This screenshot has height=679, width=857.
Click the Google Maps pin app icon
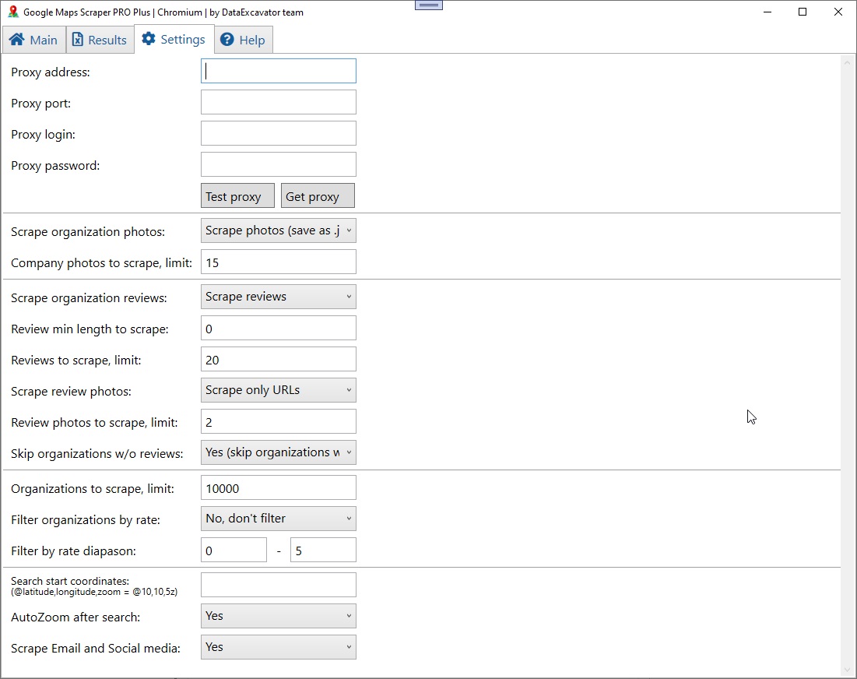click(x=12, y=12)
